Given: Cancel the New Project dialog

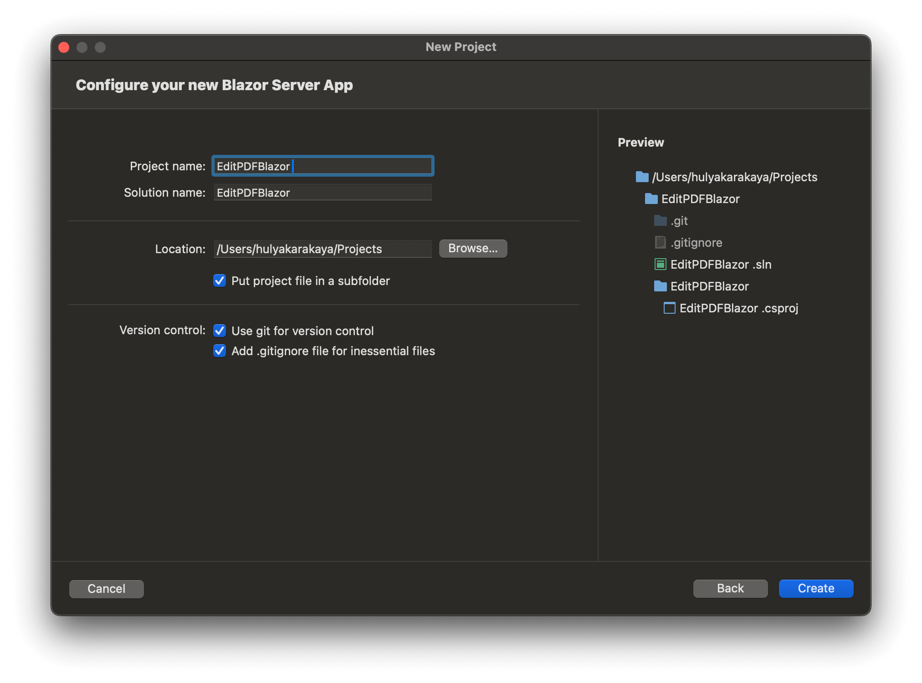Looking at the screenshot, I should 106,589.
